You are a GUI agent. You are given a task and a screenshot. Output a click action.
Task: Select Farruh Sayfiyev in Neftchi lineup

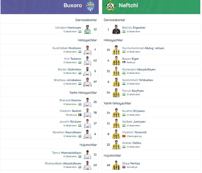pyautogui.click(x=133, y=91)
